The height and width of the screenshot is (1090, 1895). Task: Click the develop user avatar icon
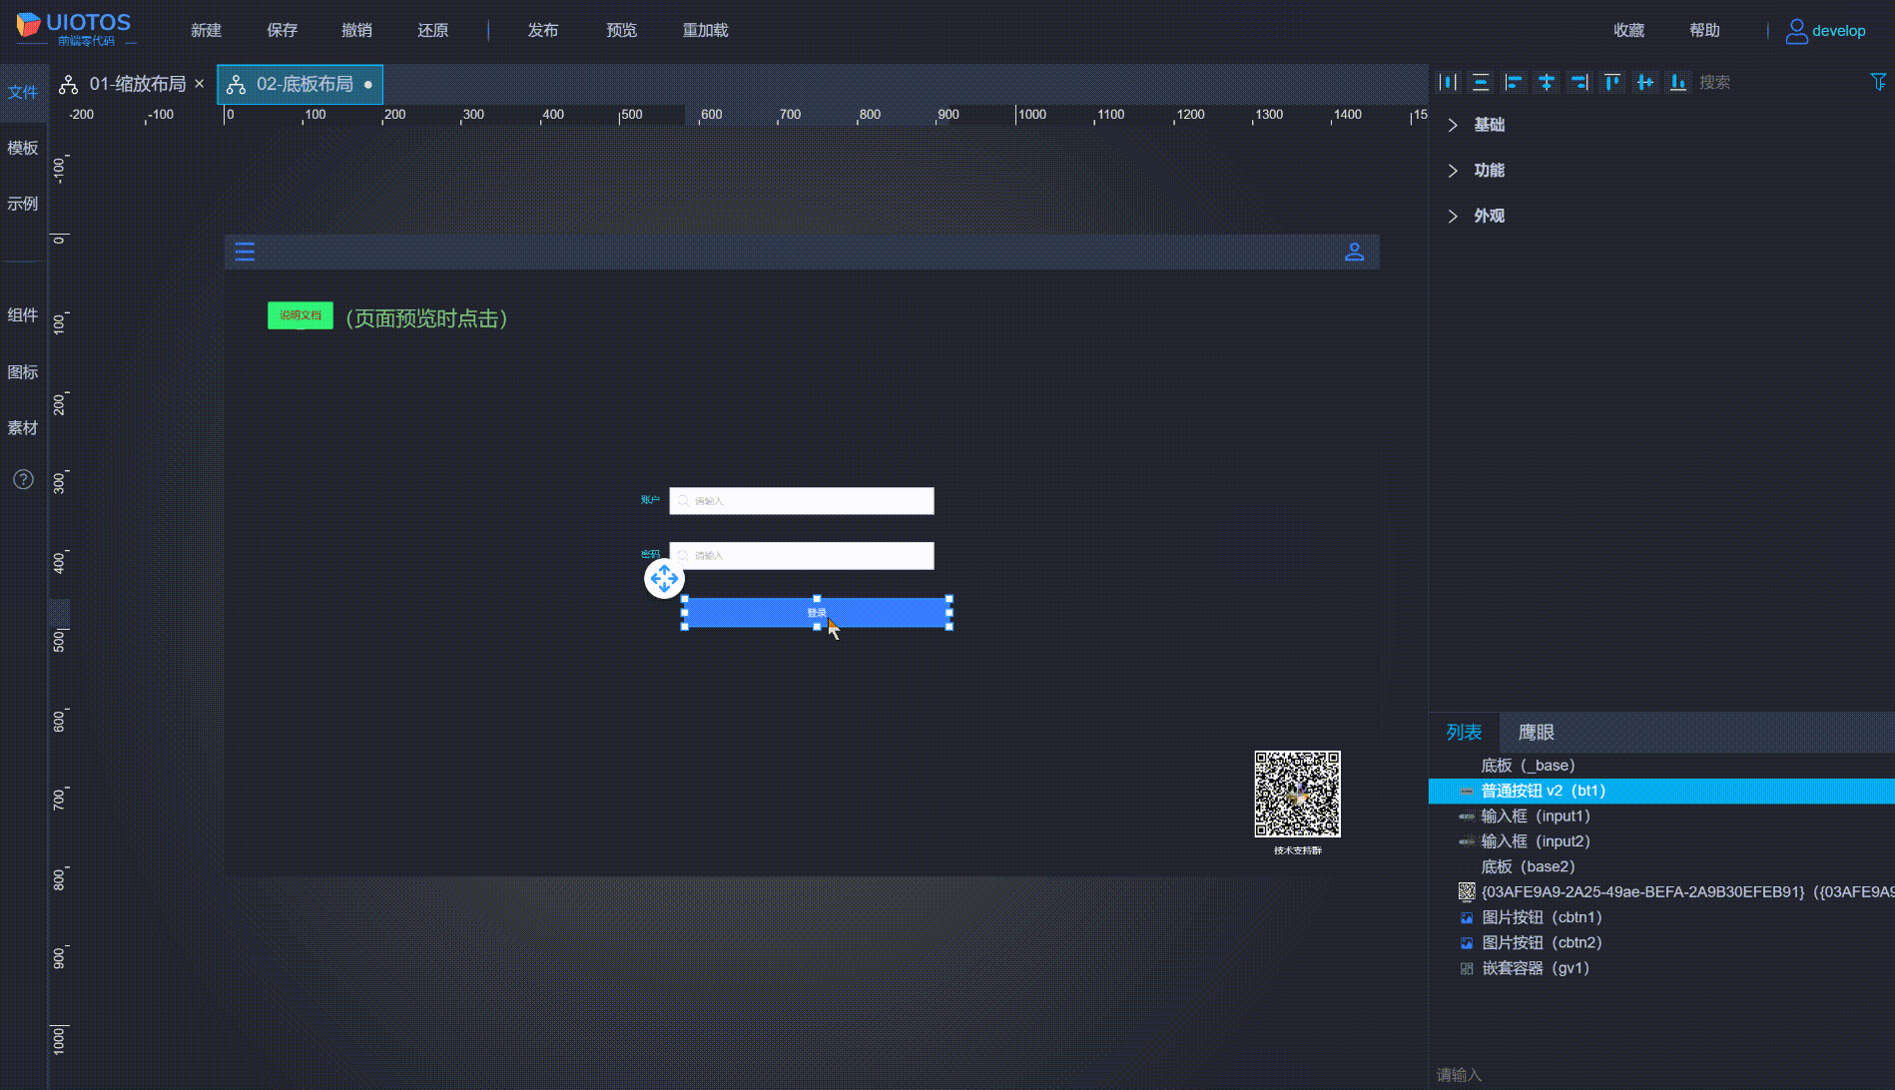[x=1796, y=31]
